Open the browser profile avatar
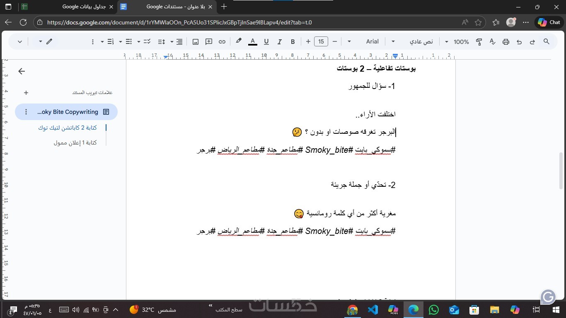566x318 pixels. (x=511, y=22)
